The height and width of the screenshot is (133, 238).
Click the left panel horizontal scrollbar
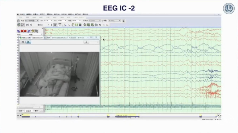(29, 107)
